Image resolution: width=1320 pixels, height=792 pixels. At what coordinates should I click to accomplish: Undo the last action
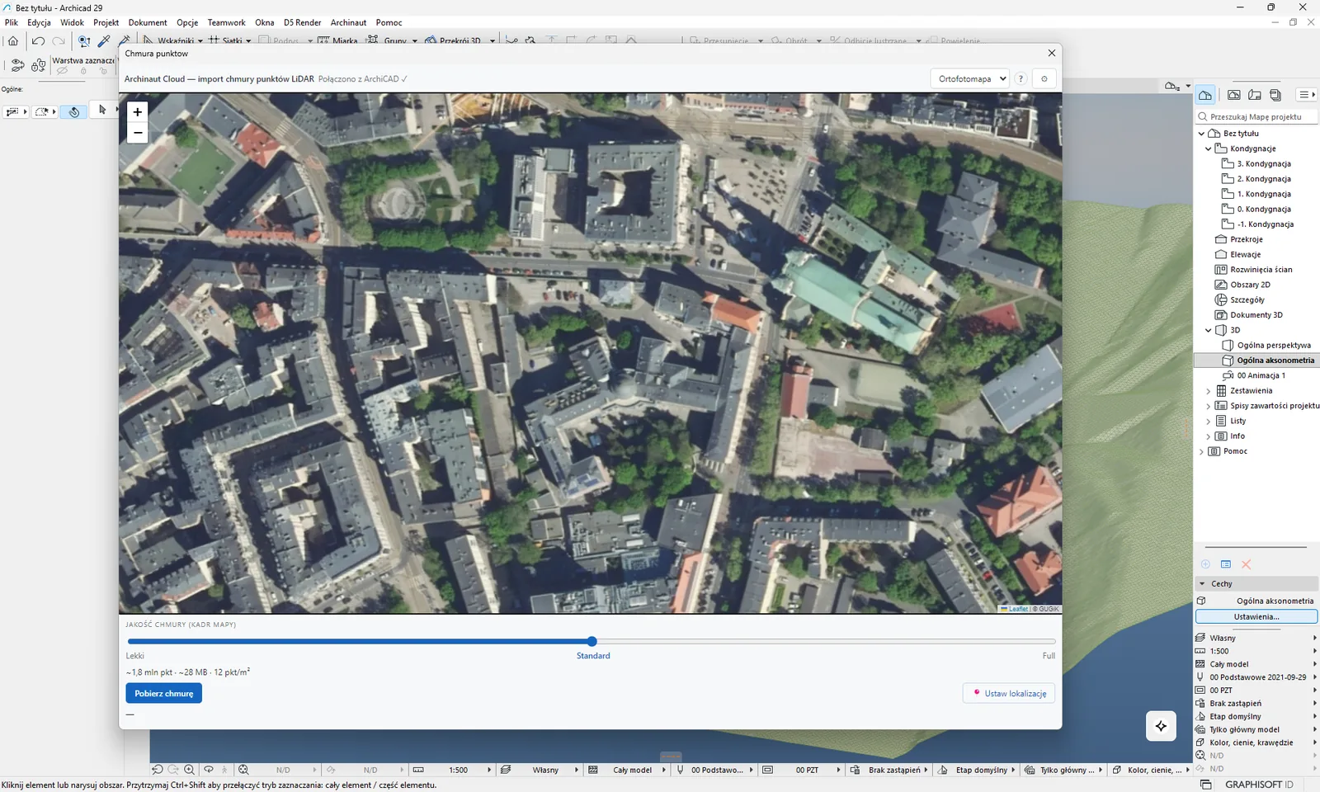(38, 40)
